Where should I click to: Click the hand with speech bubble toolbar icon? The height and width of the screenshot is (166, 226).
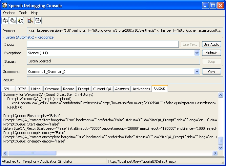point(5,21)
